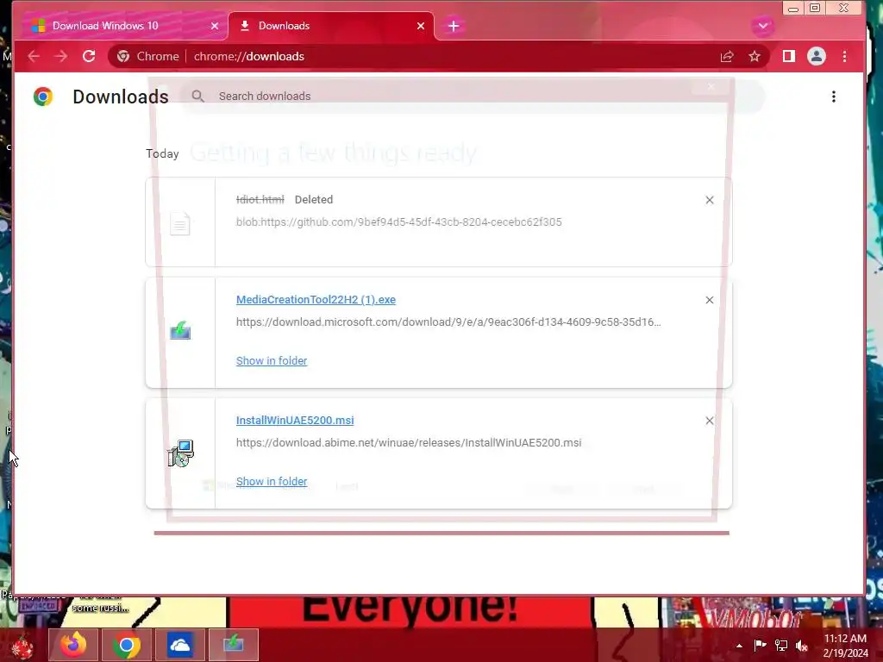Click the Start button ornament
This screenshot has height=662, width=883.
pyautogui.click(x=22, y=646)
